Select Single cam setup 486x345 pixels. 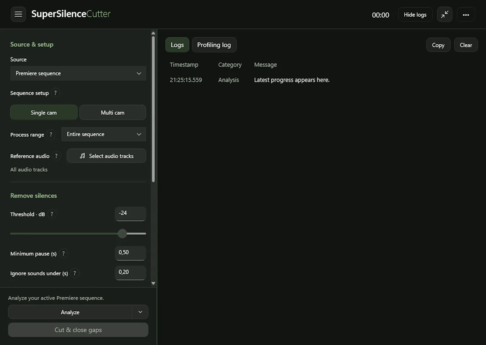coord(44,112)
